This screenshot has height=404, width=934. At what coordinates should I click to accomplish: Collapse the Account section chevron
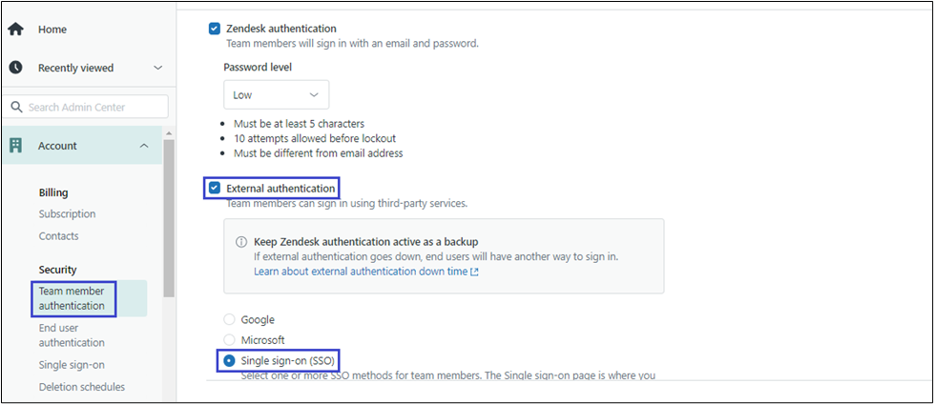click(x=144, y=146)
